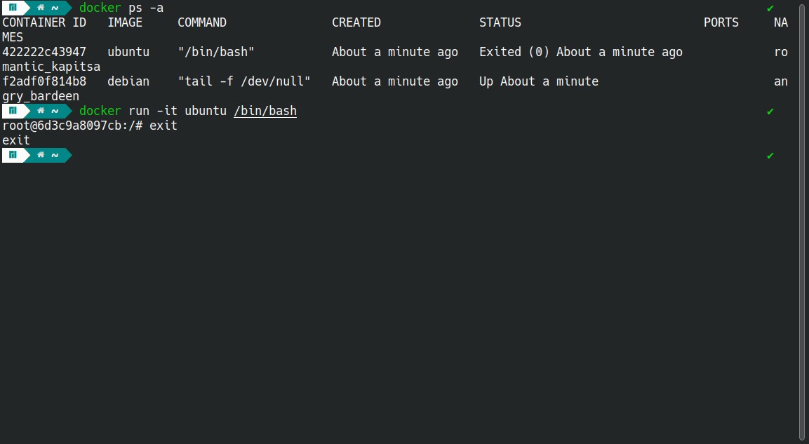The width and height of the screenshot is (809, 444).
Task: Click the green checkmark beside the docker run line
Action: pyautogui.click(x=770, y=111)
